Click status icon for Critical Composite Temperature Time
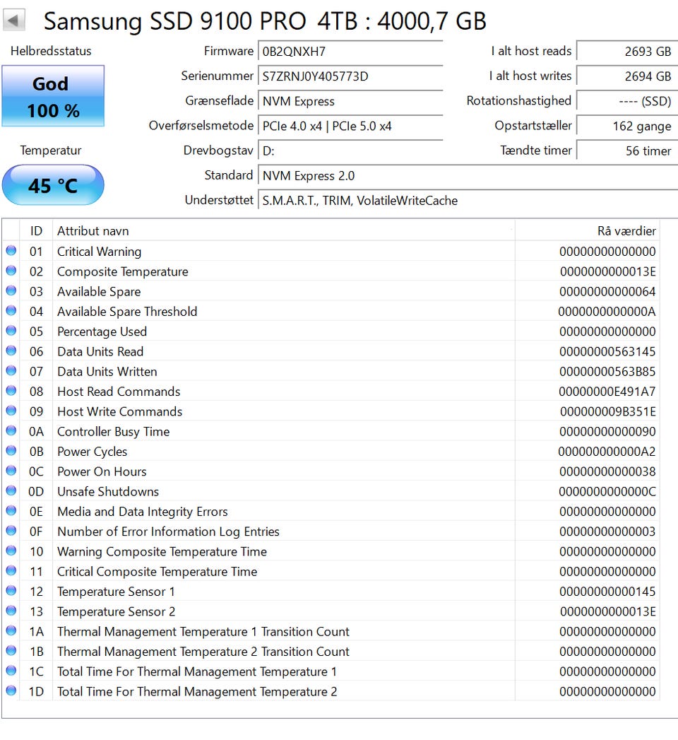 click(x=11, y=570)
